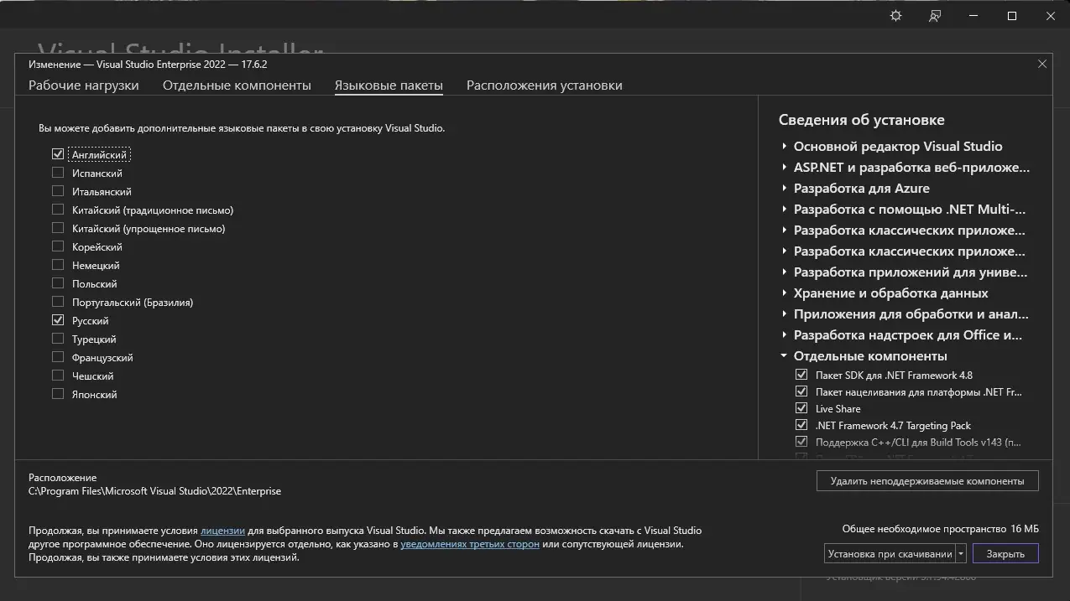Viewport: 1070px width, 601px height.
Task: Expand Основной редактор Visual Studio details
Action: 785,146
